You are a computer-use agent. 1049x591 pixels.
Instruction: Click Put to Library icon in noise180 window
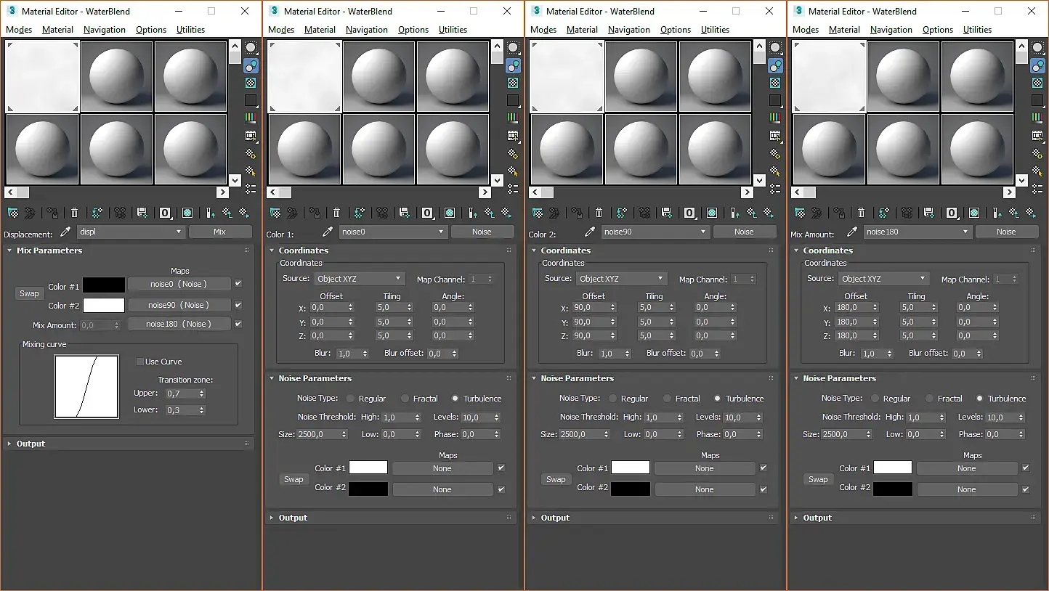pyautogui.click(x=930, y=213)
